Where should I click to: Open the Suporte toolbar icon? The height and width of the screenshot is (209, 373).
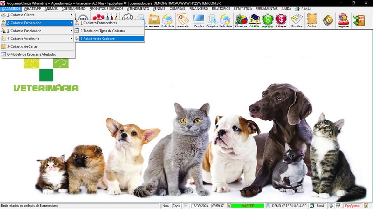[344, 21]
